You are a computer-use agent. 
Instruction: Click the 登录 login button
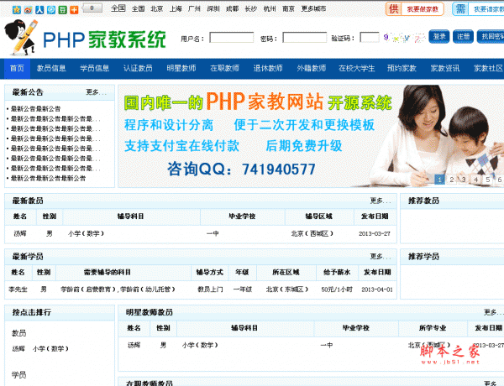(439, 37)
